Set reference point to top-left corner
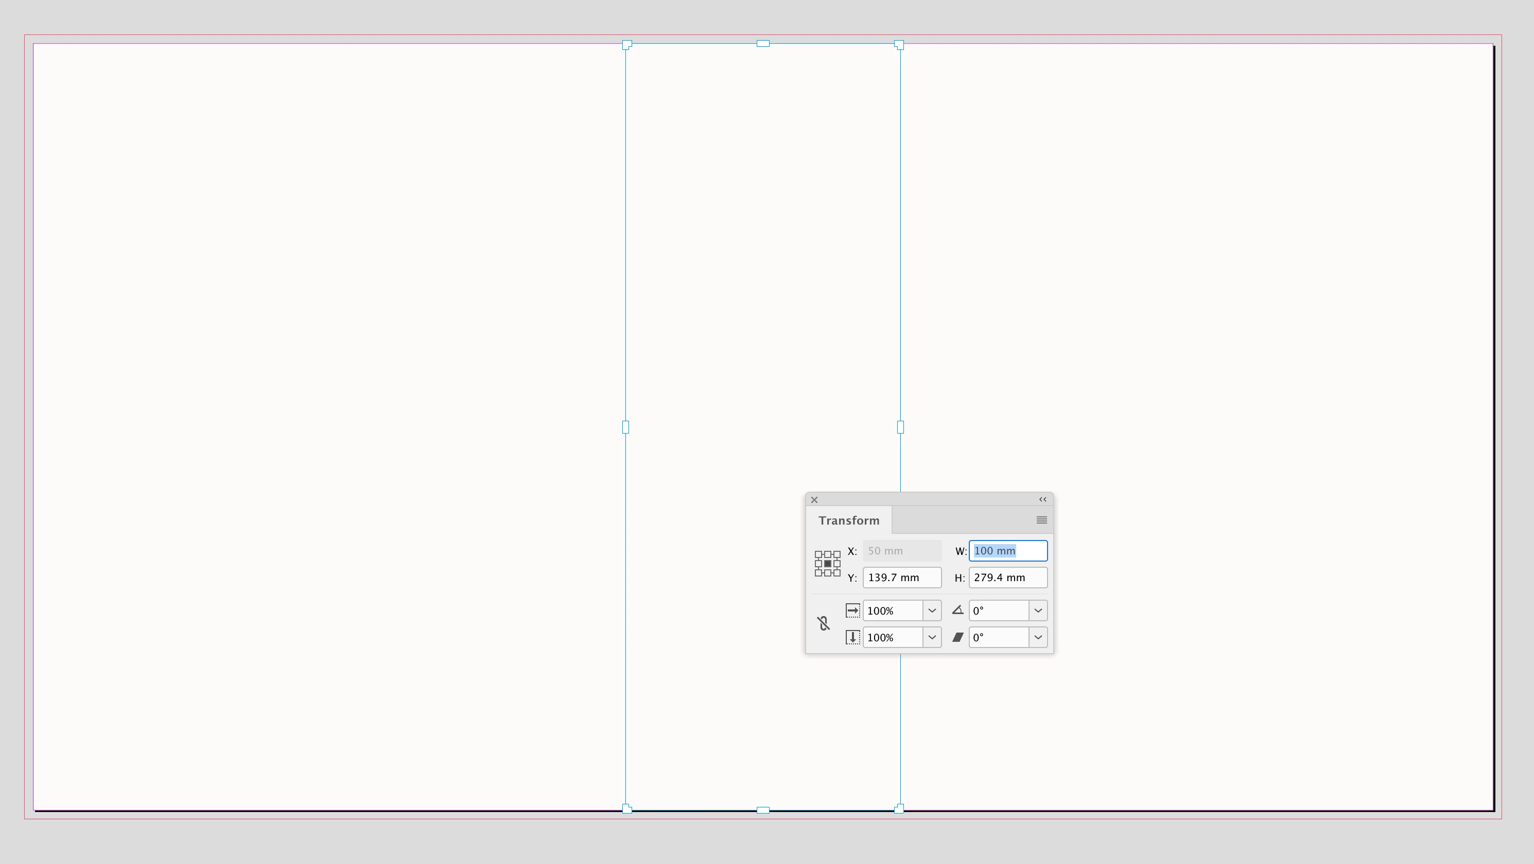Viewport: 1534px width, 864px height. pos(818,554)
